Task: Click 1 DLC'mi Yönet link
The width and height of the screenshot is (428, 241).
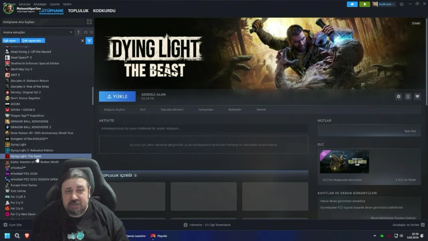Action: [406, 180]
